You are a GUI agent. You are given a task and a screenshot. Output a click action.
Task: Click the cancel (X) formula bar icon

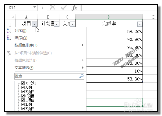click(52, 7)
